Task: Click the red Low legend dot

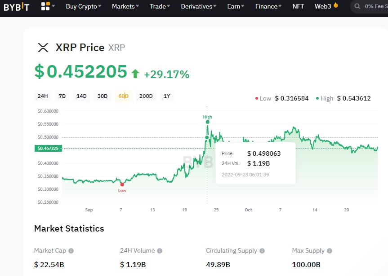Action: [x=257, y=98]
